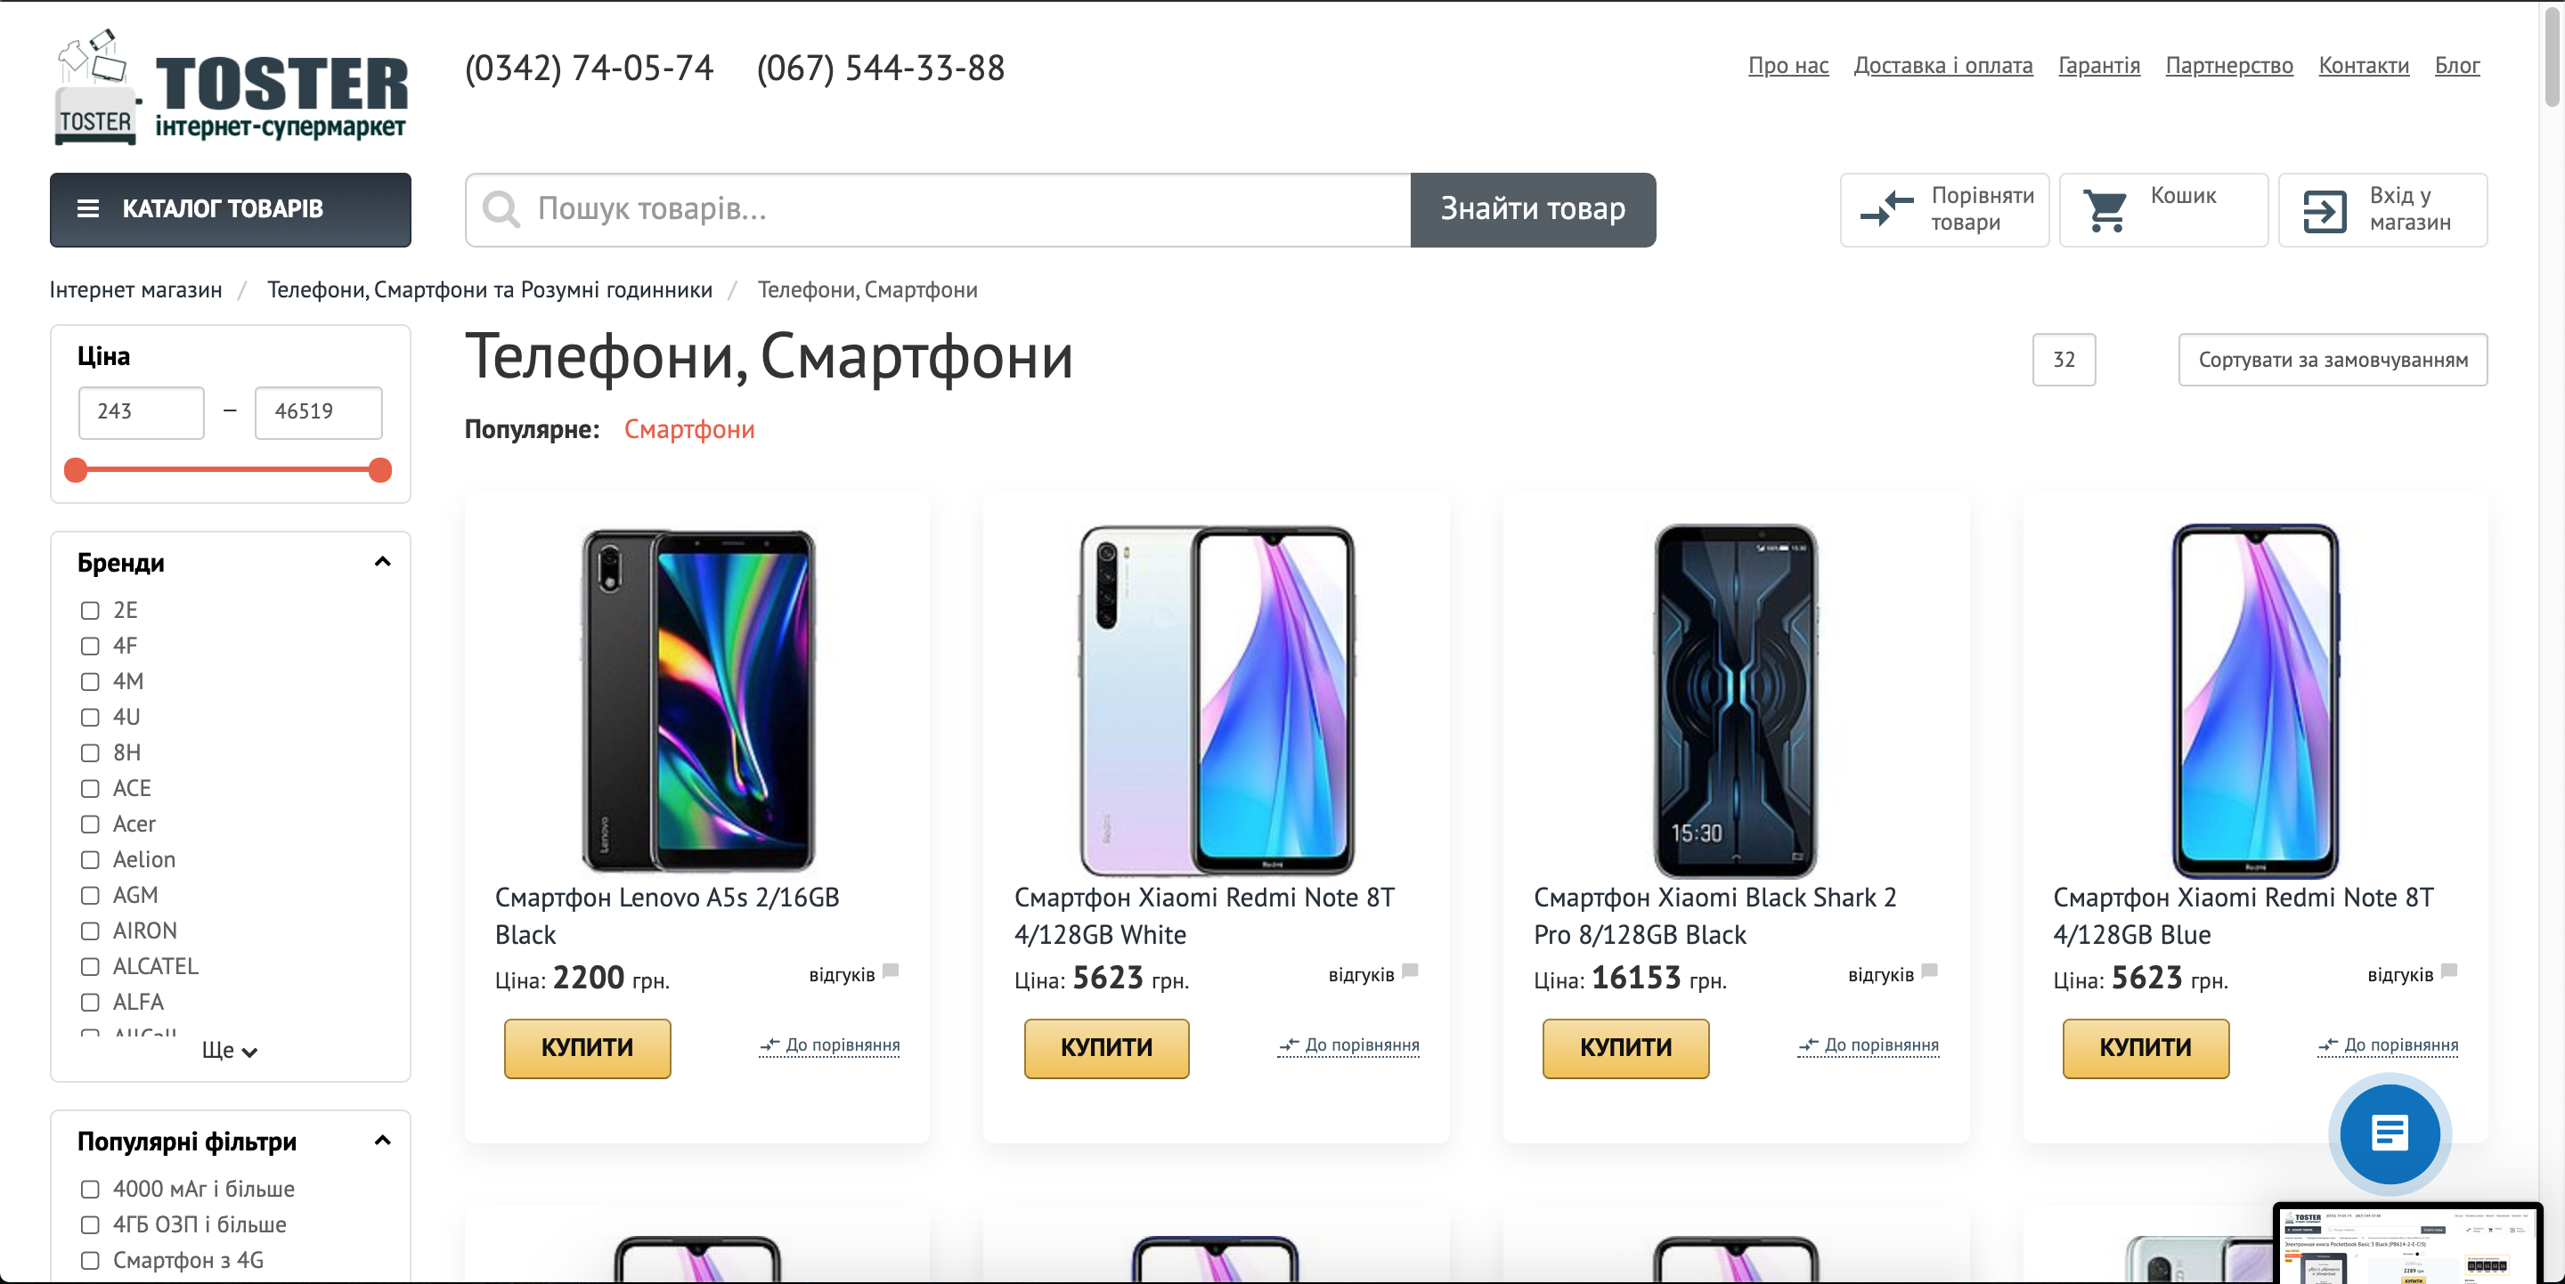This screenshot has width=2565, height=1284.
Task: Click the right price slider handle
Action: click(379, 471)
